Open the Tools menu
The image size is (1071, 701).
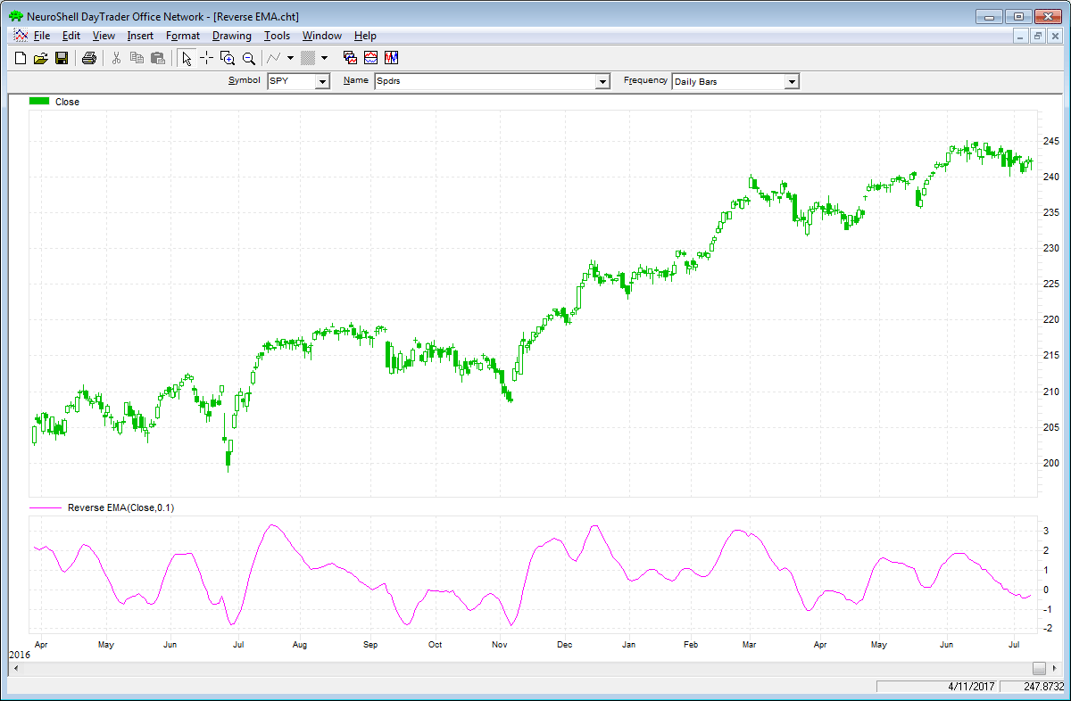pos(277,36)
